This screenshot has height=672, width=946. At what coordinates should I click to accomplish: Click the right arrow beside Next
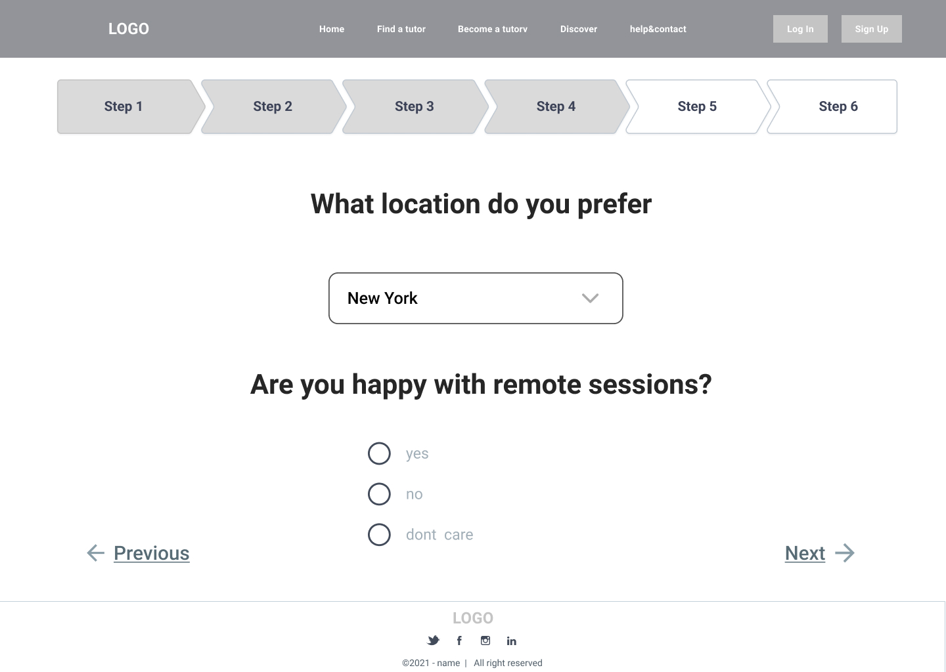point(845,553)
